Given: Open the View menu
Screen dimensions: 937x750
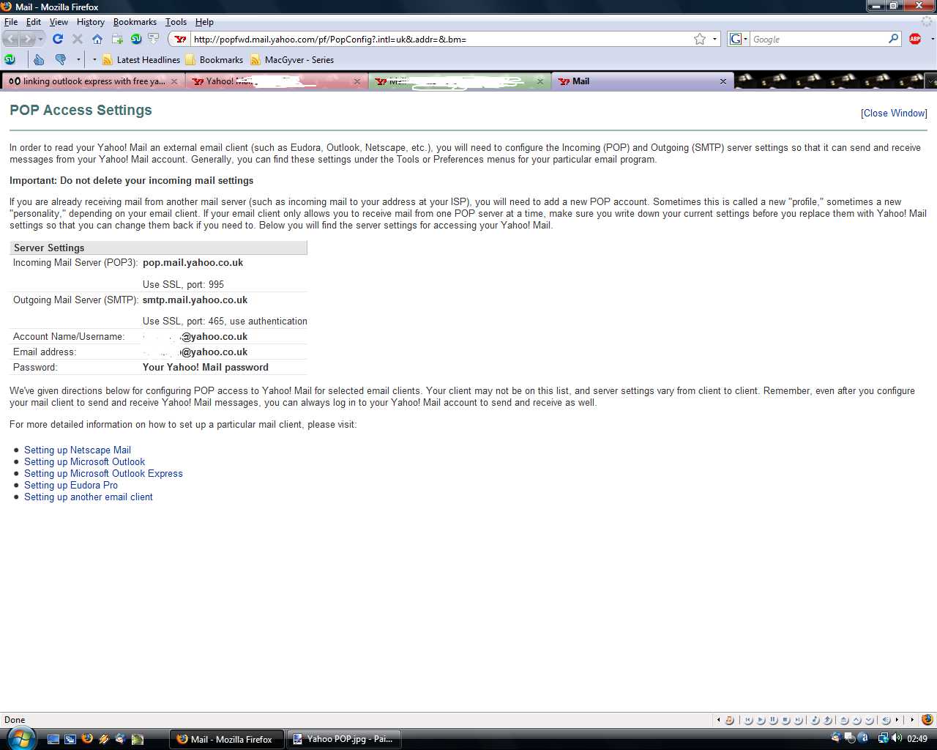Looking at the screenshot, I should click(59, 22).
